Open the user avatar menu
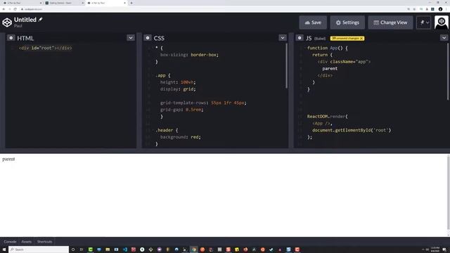The image size is (450, 253). click(x=441, y=22)
